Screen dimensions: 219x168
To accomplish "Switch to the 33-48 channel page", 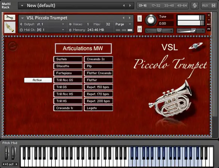I will [x=169, y=6].
